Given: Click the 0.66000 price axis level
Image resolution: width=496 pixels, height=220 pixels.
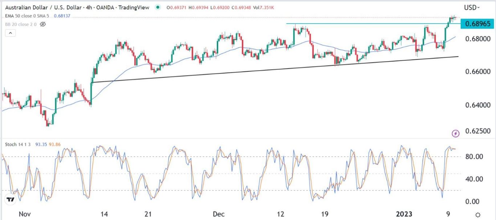Looking at the screenshot, I should (475, 72).
